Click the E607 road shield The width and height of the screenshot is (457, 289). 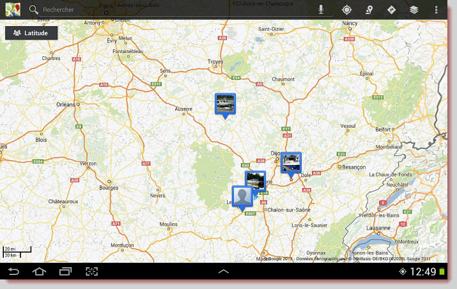click(x=251, y=214)
